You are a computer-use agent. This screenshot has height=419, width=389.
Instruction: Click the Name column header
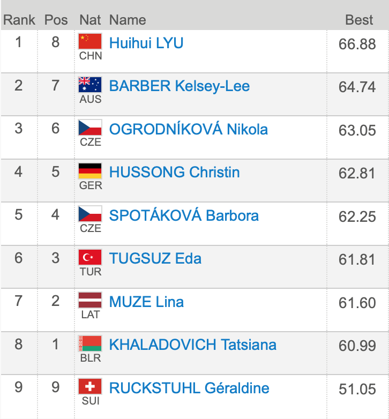(x=128, y=20)
